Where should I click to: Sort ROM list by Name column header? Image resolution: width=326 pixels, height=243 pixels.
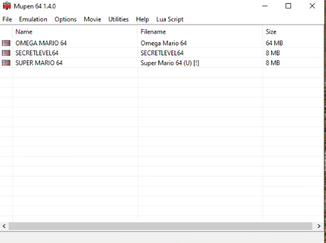[x=75, y=32]
